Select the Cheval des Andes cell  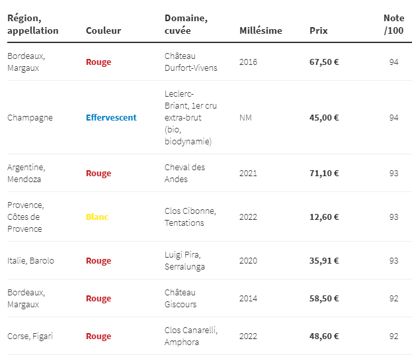tap(185, 174)
